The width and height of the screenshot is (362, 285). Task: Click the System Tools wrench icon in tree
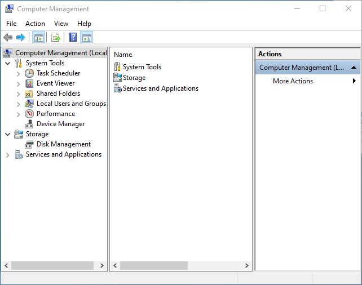19,63
